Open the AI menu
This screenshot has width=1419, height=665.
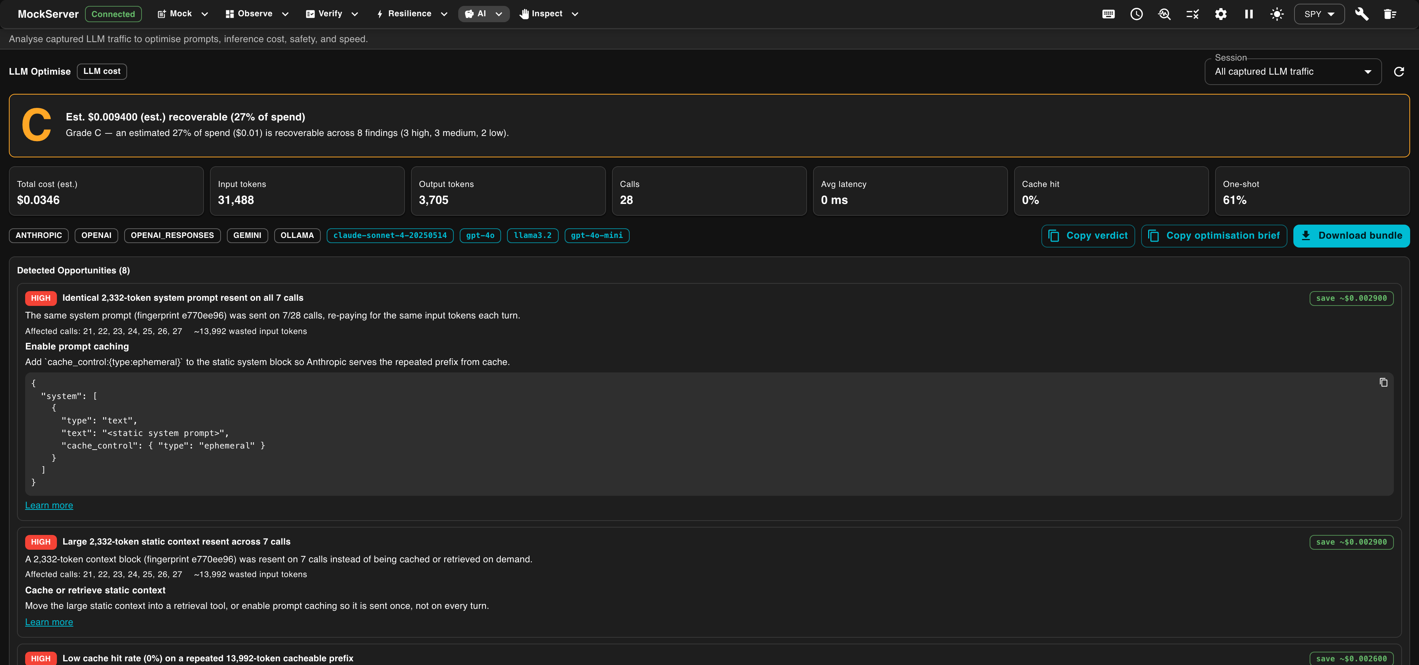coord(484,14)
